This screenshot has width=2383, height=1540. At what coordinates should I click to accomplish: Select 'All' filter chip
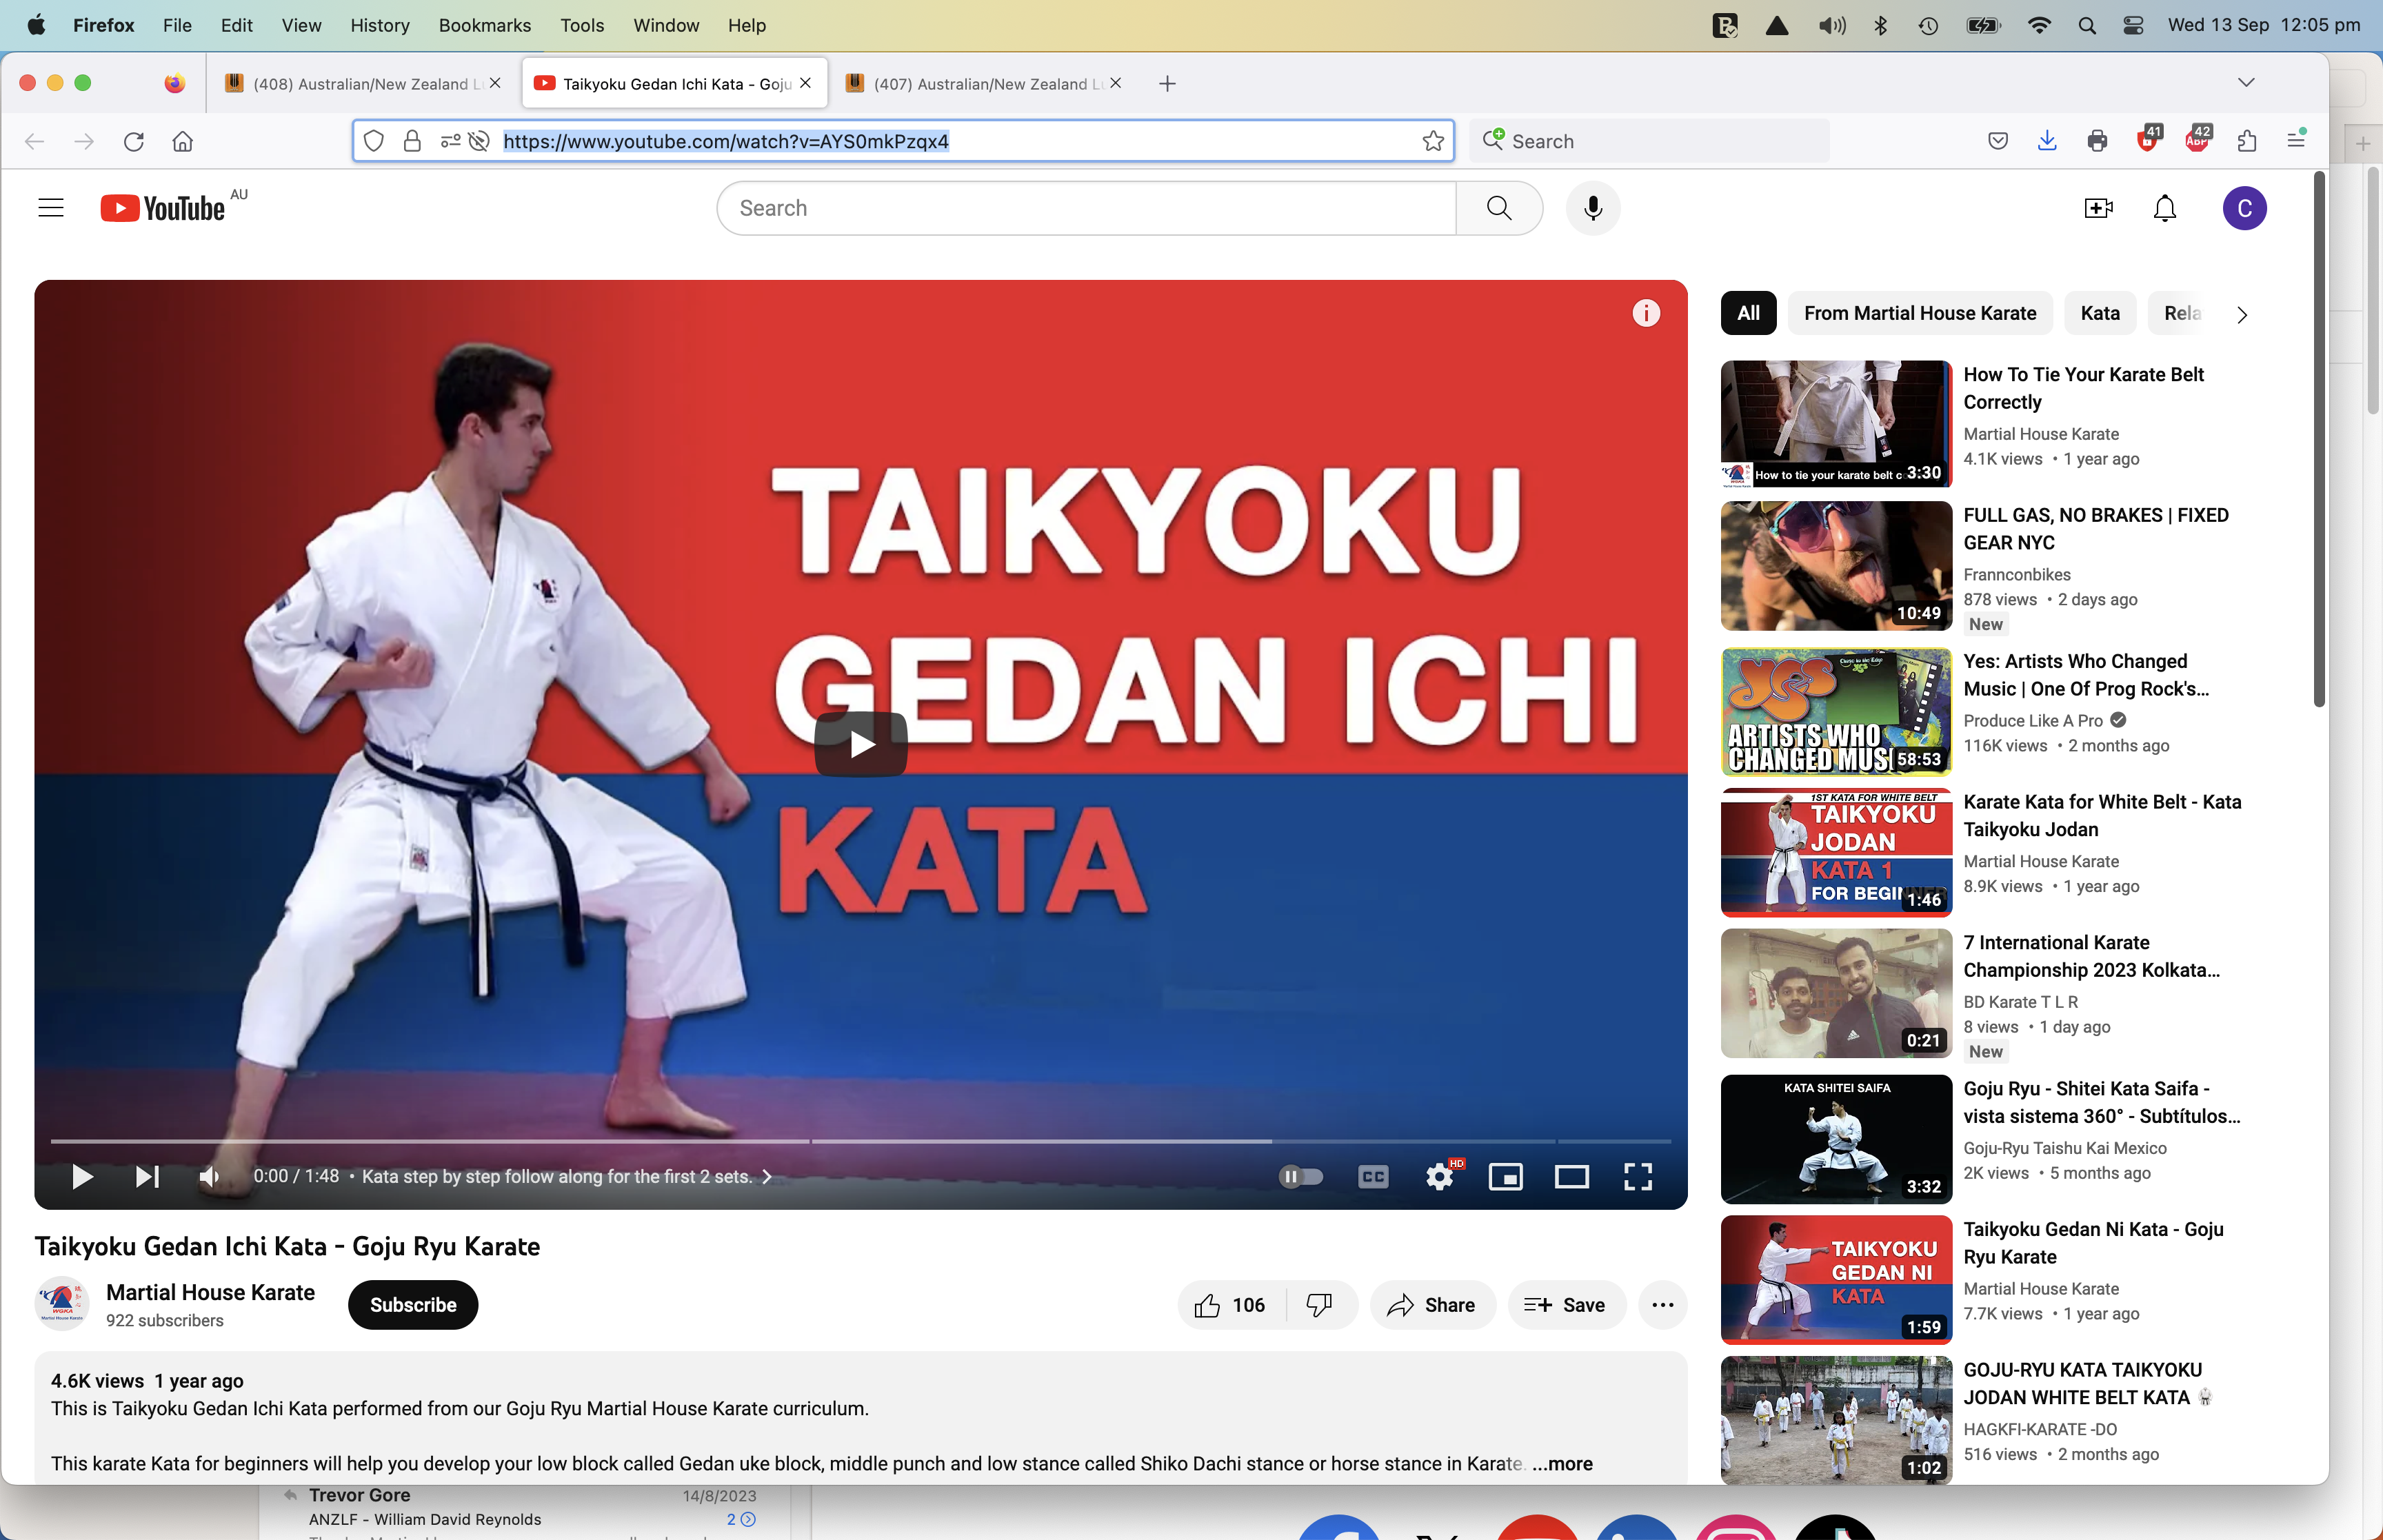pos(1748,313)
